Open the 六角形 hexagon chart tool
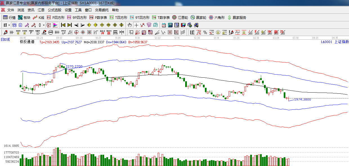This screenshot has width=349, height=166. tap(217, 17)
